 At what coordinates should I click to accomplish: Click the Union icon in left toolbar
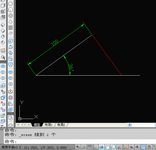click(x=3, y=66)
